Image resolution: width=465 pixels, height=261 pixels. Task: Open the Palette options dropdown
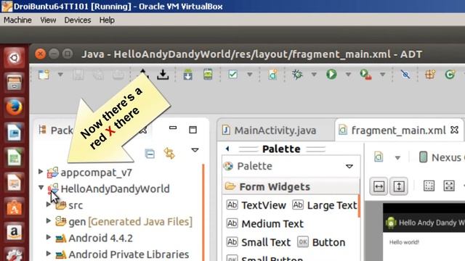pyautogui.click(x=349, y=166)
